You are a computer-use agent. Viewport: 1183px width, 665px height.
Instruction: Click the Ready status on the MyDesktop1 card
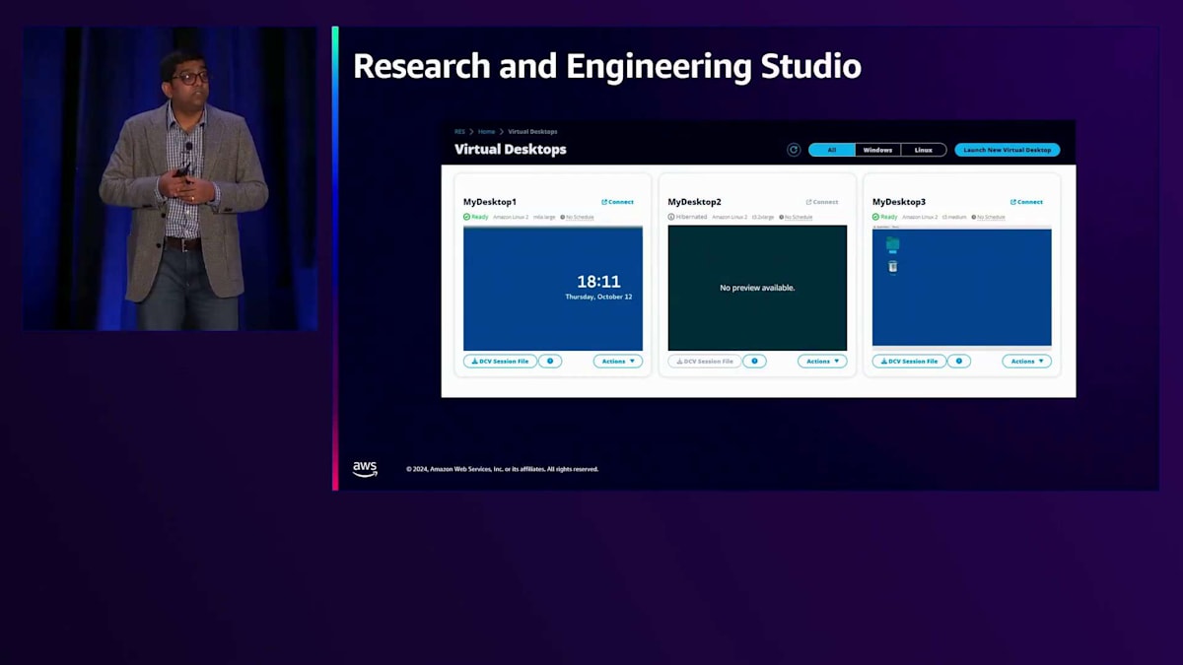(x=476, y=217)
